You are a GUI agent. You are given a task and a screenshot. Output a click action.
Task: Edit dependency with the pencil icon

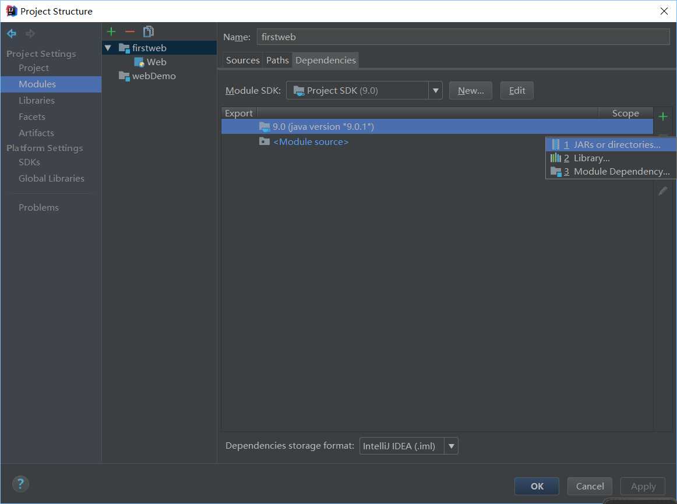point(663,190)
